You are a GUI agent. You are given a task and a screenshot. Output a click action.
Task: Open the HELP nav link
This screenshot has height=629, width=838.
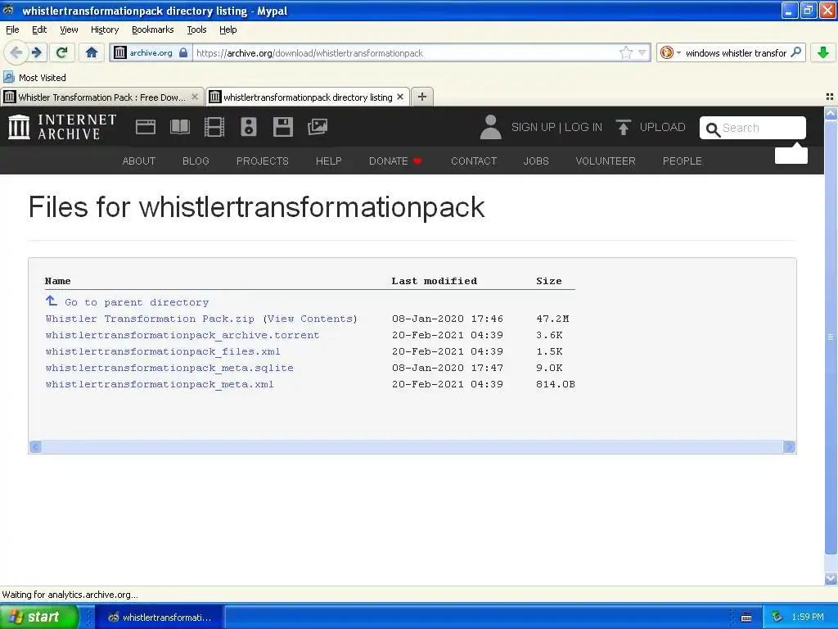[x=329, y=161]
